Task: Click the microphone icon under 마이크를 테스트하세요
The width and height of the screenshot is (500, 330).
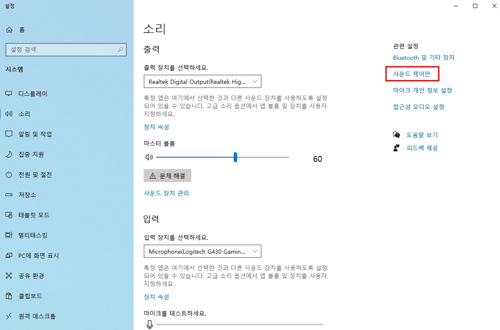Action: [149, 324]
